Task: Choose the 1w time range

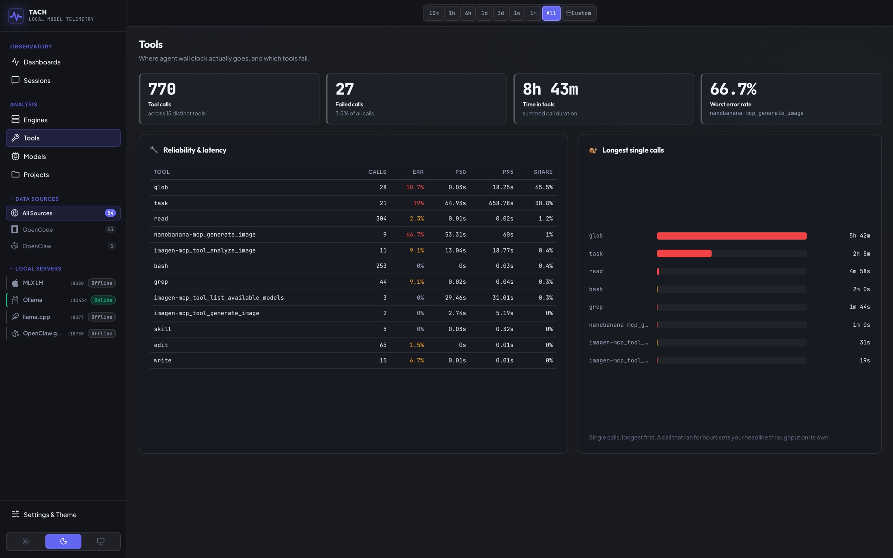Action: (517, 13)
